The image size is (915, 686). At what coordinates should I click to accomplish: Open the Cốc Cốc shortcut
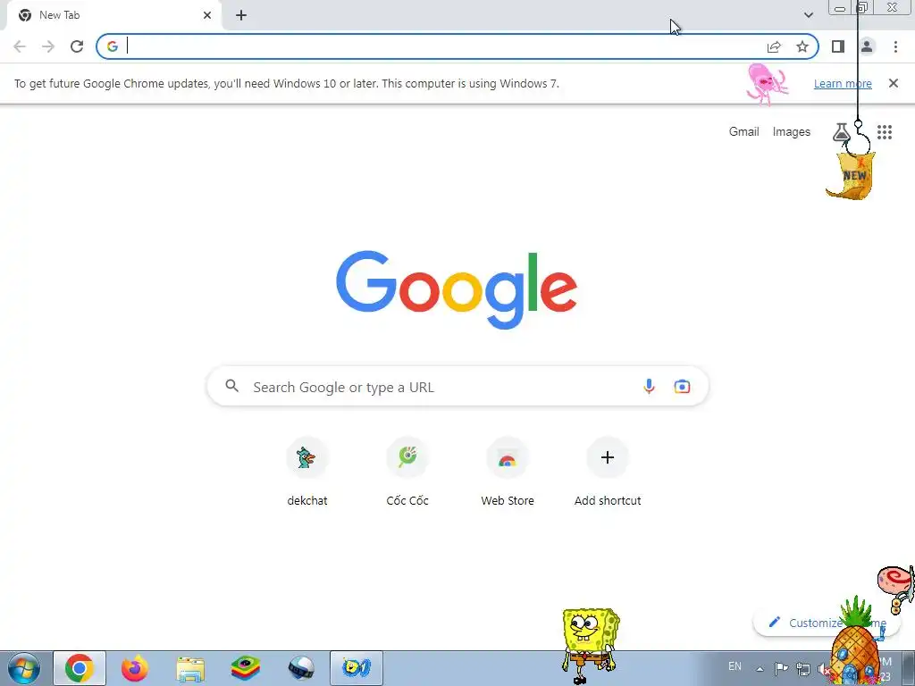tap(407, 472)
